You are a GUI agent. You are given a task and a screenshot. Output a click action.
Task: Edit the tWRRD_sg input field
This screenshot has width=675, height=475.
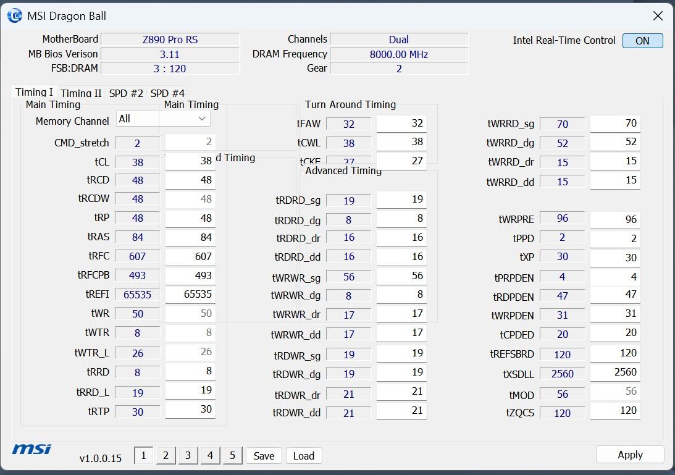click(615, 124)
